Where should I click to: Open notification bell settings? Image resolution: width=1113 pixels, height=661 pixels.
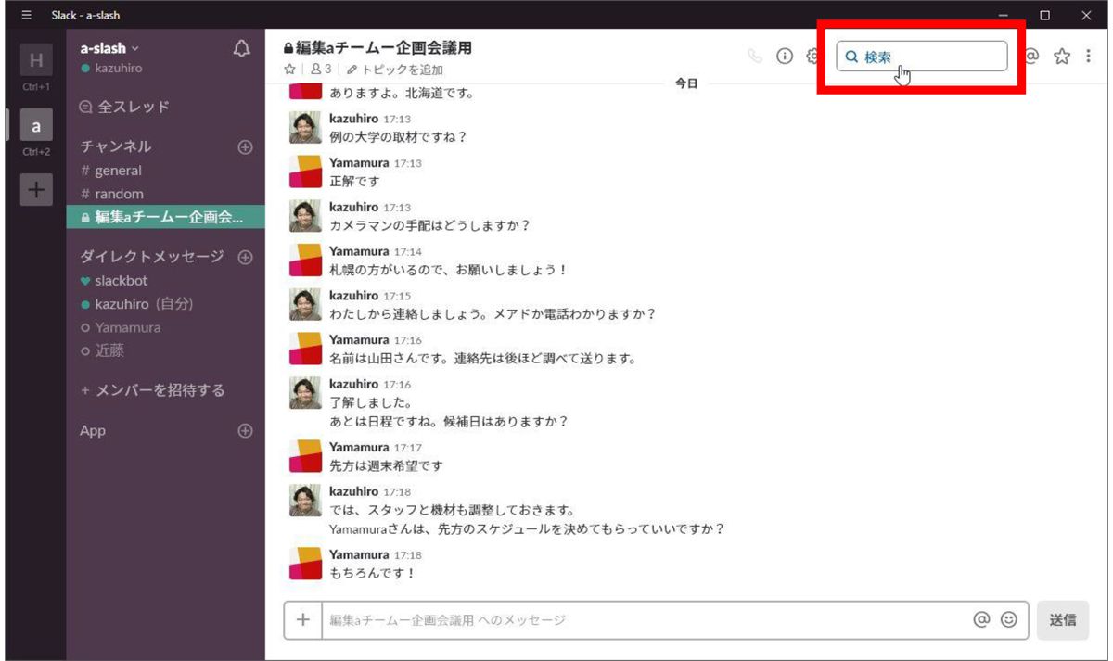coord(242,49)
